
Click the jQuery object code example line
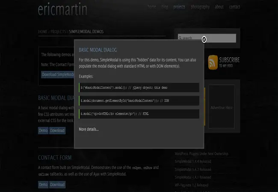click(x=139, y=87)
